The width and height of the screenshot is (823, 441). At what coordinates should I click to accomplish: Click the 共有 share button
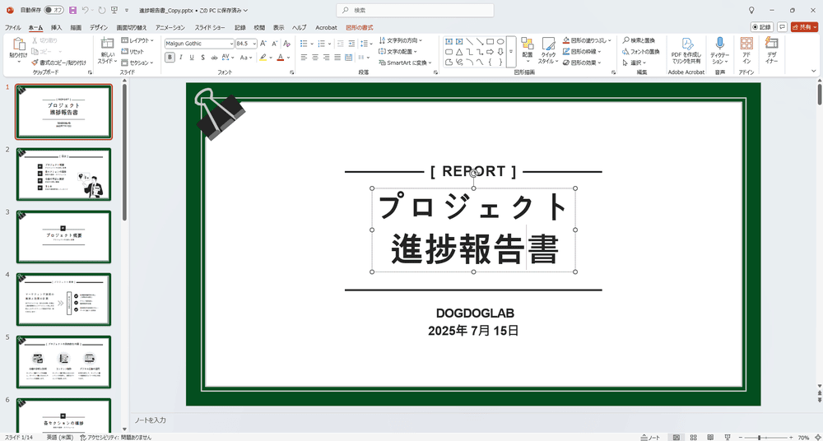(803, 27)
